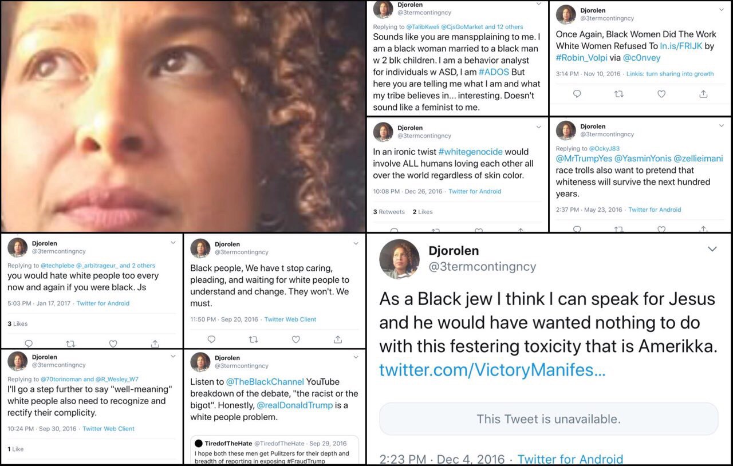Expand options chevron on mansplaining reply tweet
The height and width of the screenshot is (466, 733).
pos(538,4)
